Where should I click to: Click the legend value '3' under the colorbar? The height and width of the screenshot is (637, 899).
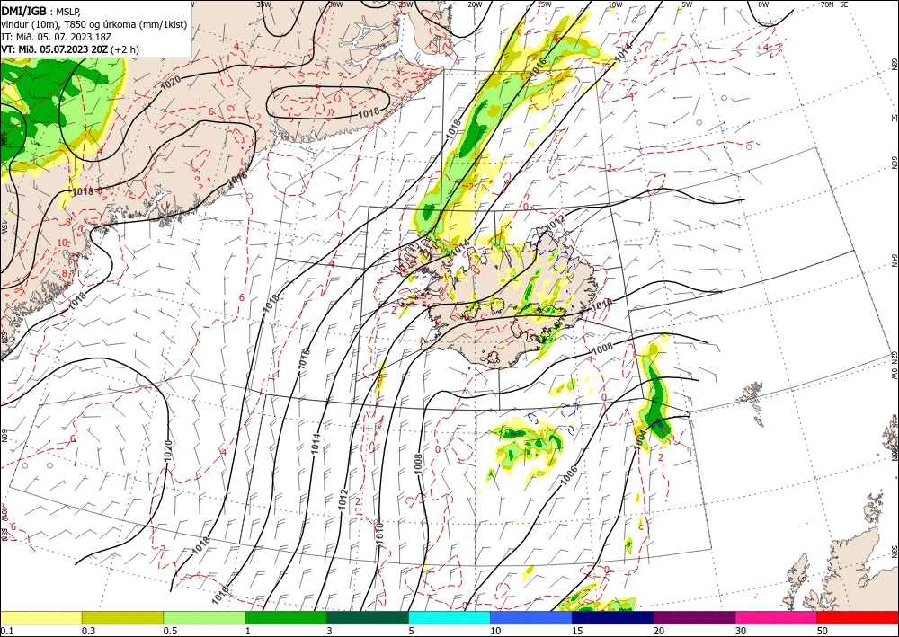[329, 631]
